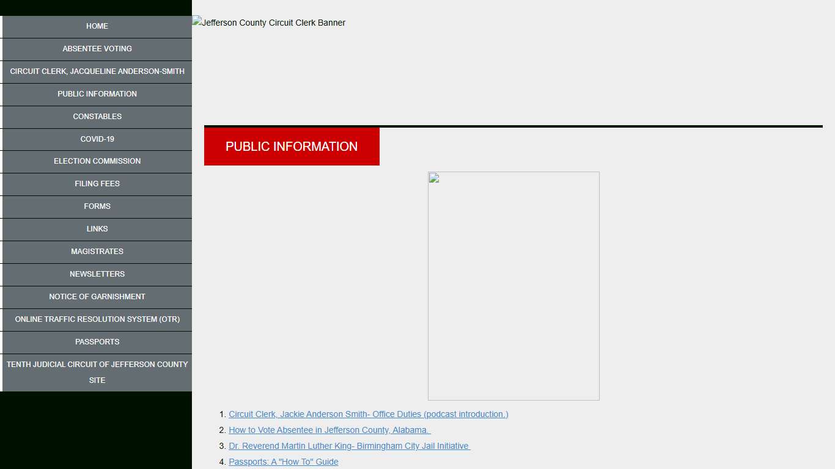Visit Tenth Judicial Circuit site link
The image size is (835, 469).
[97, 372]
